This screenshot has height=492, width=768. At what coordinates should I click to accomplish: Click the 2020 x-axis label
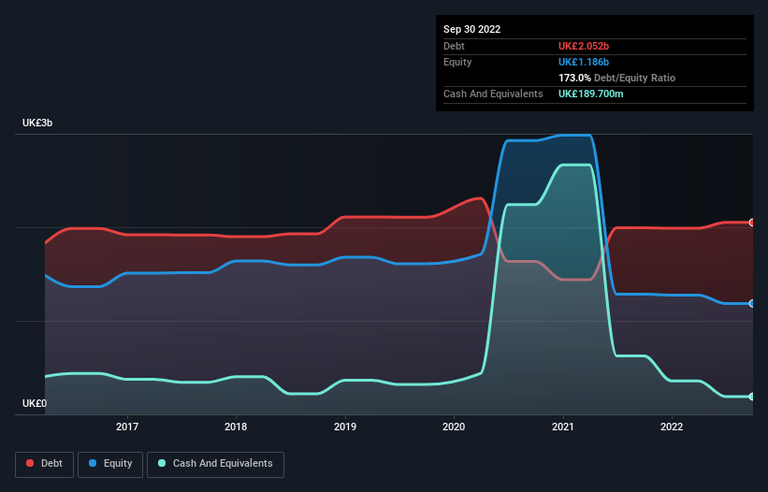pyautogui.click(x=454, y=427)
